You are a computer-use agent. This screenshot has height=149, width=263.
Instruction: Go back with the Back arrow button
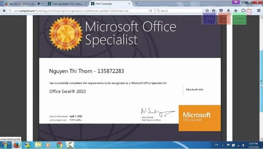(x=4, y=11)
